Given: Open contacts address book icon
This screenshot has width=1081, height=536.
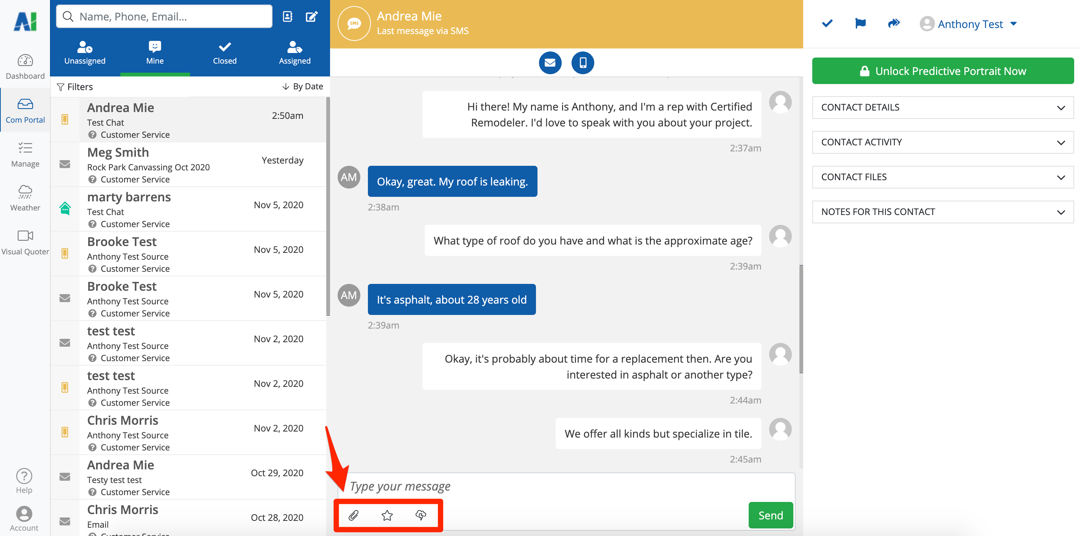Looking at the screenshot, I should click(287, 16).
